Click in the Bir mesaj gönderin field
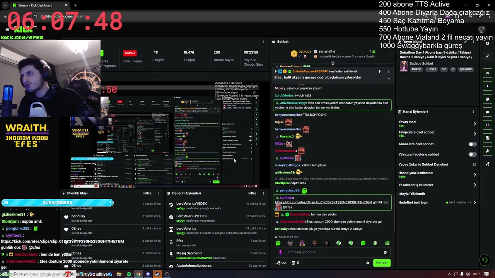This screenshot has height=278, width=495. point(331,252)
